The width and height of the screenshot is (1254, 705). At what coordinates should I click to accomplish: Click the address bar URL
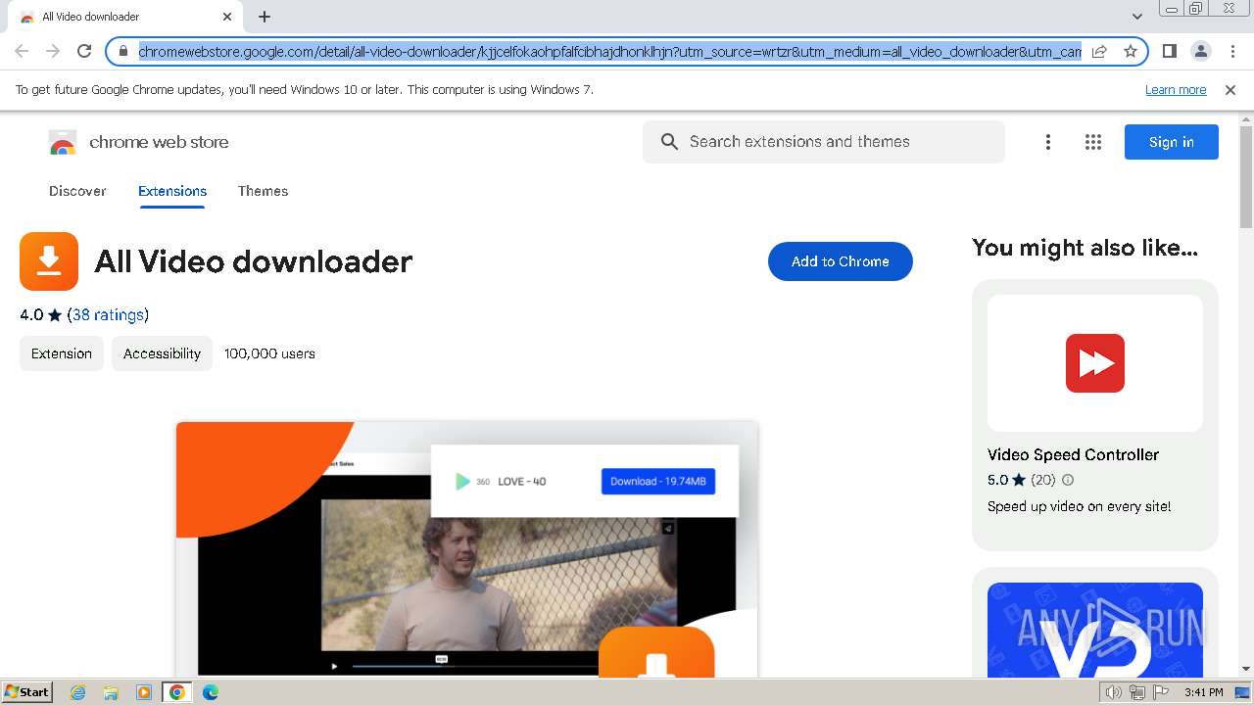pyautogui.click(x=609, y=51)
